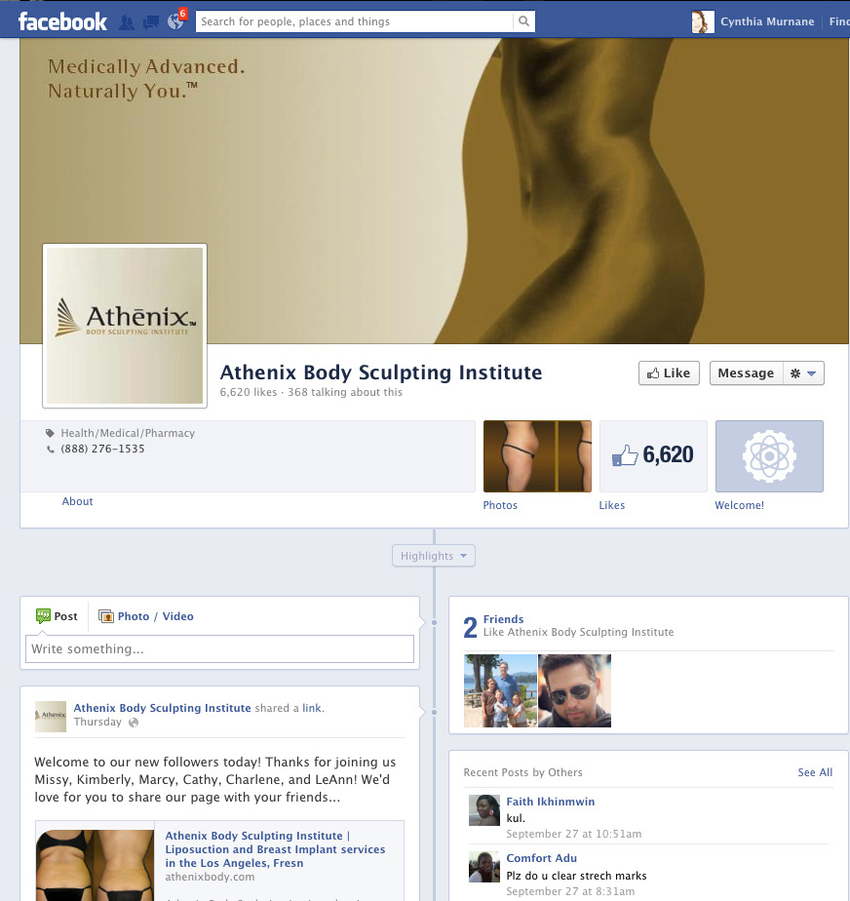Click Comfort Adu's avatar

click(484, 867)
